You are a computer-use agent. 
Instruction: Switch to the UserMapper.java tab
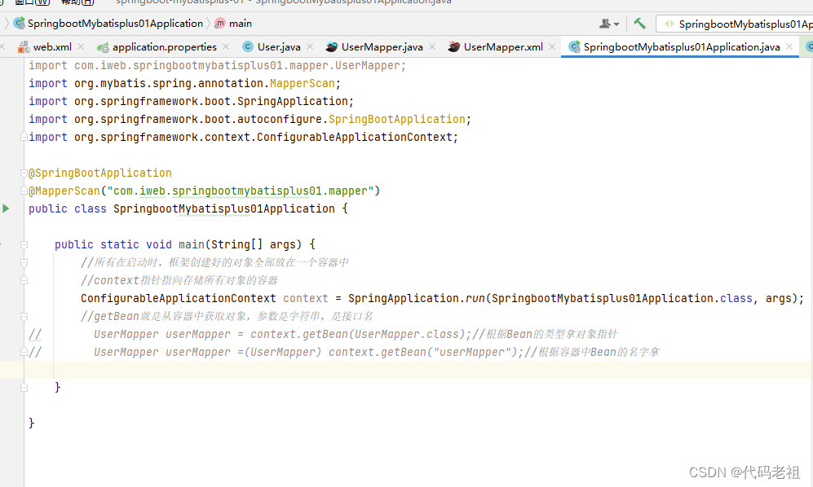(382, 46)
